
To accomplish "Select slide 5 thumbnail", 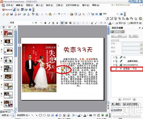I will pos(8,69).
